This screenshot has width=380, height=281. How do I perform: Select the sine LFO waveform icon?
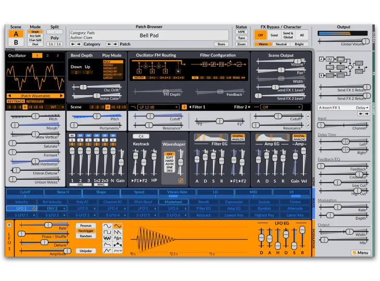pos(107,227)
